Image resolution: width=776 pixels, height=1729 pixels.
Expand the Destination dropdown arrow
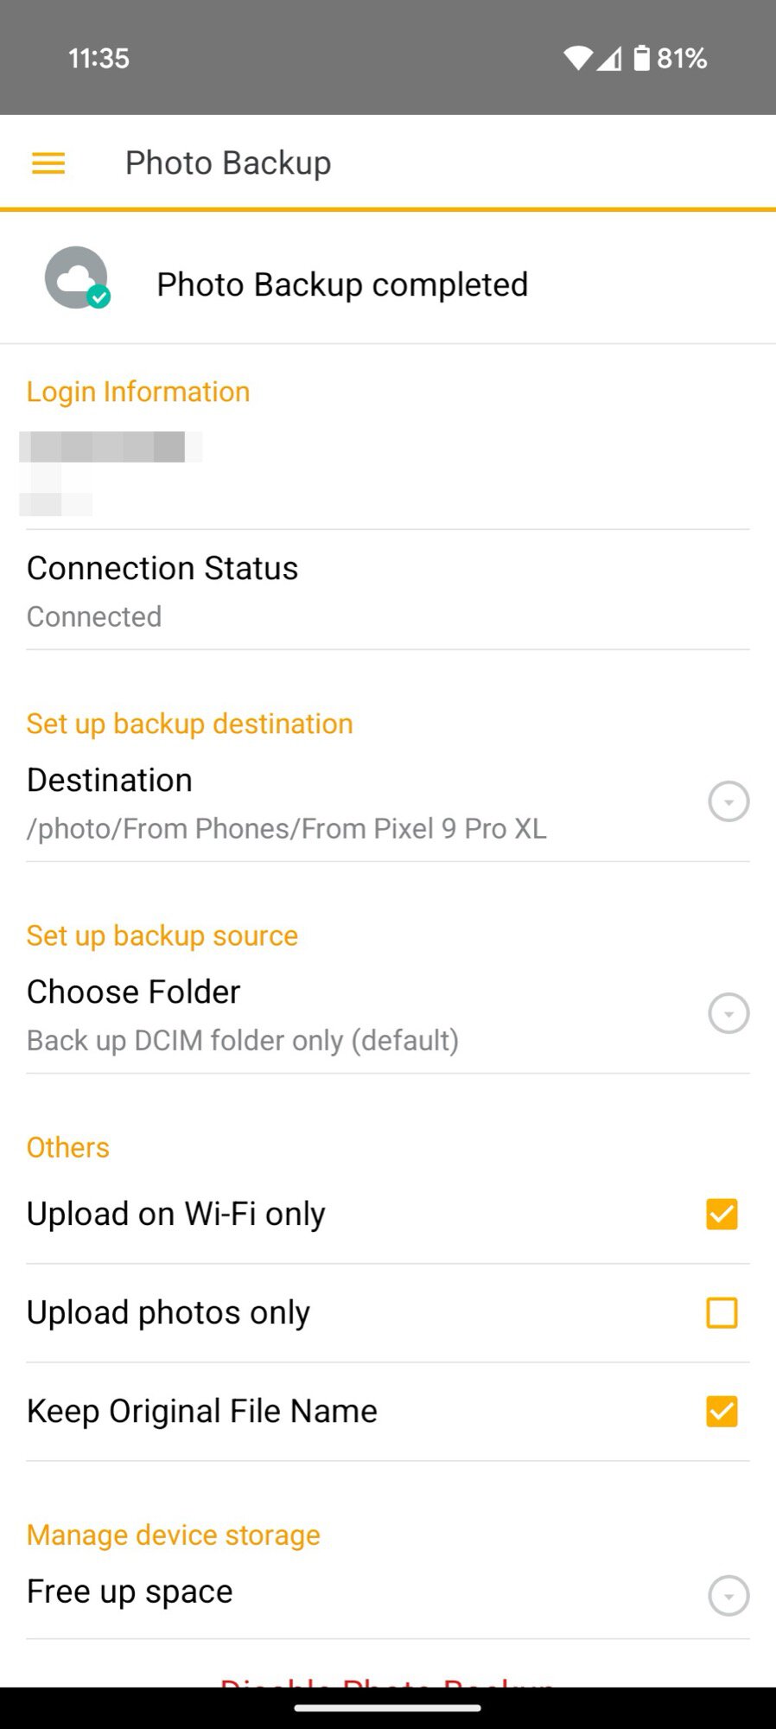[x=728, y=801]
